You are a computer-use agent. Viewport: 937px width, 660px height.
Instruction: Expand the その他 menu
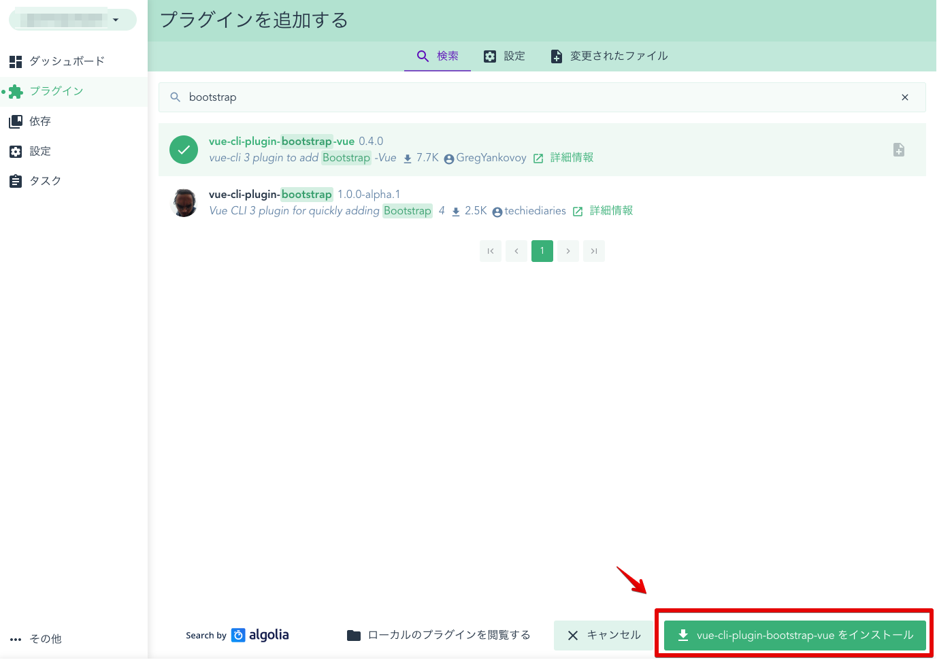coord(73,639)
